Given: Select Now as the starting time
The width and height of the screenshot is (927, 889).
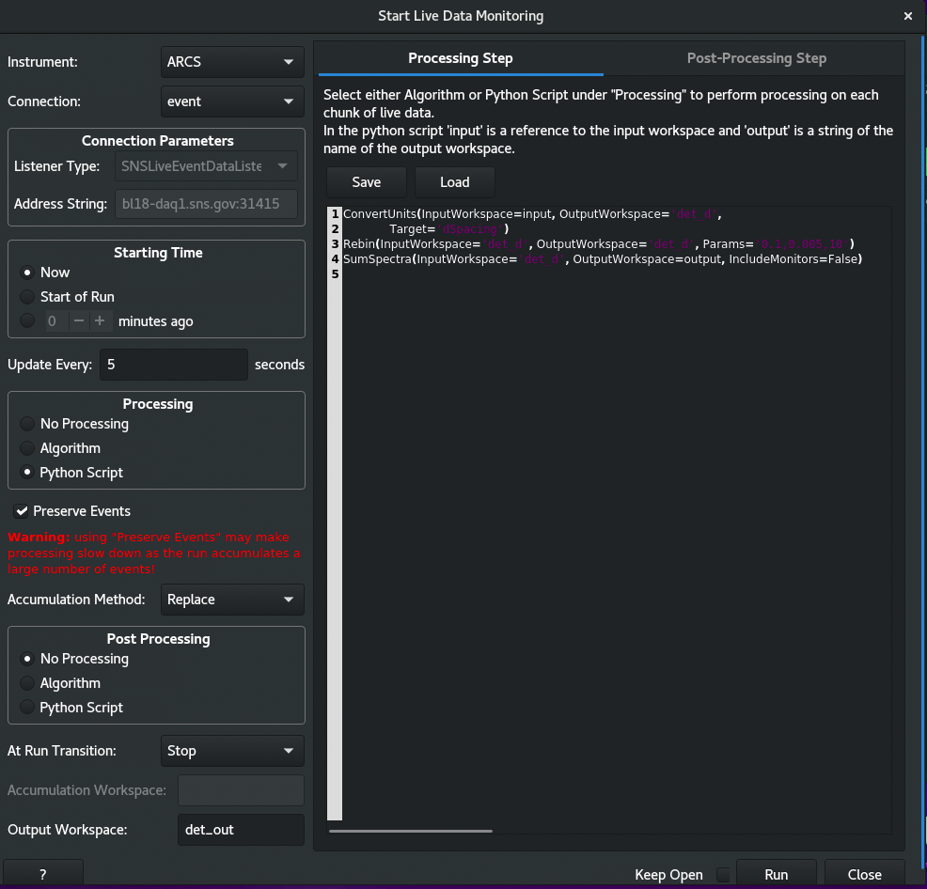Looking at the screenshot, I should pos(28,273).
